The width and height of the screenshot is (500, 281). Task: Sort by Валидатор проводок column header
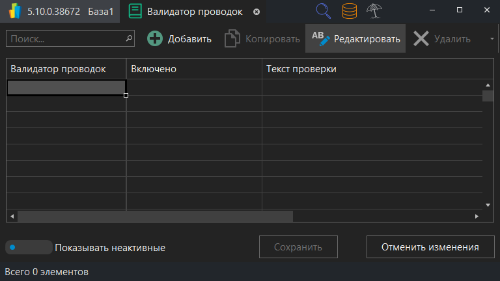(x=66, y=69)
